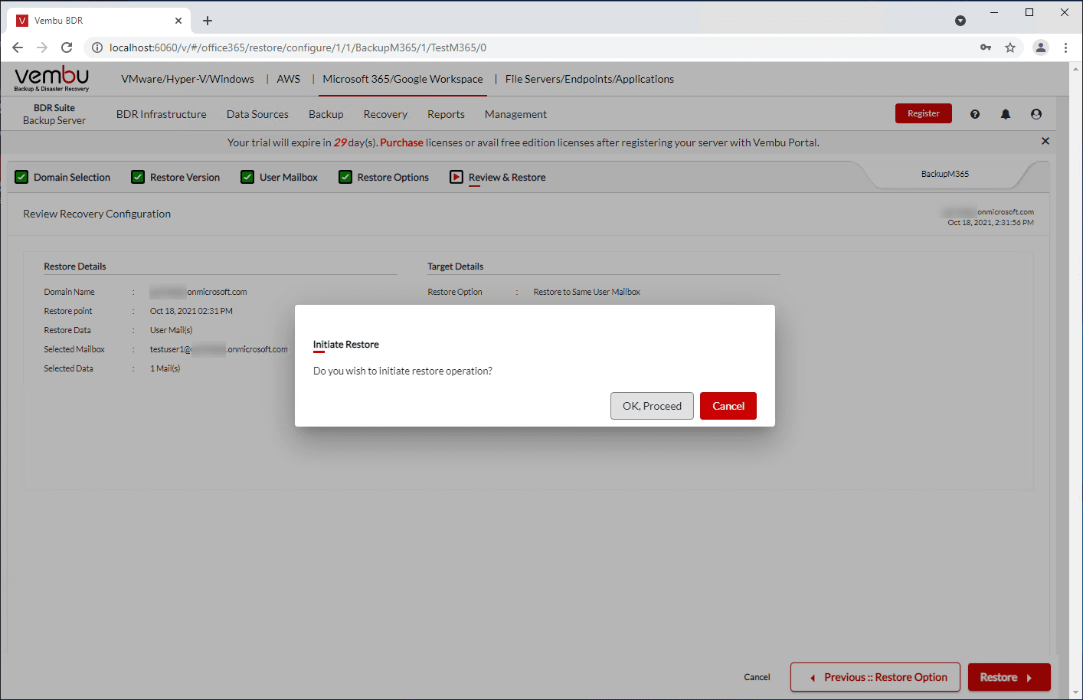Click the Register button
Image resolution: width=1083 pixels, height=700 pixels.
(x=924, y=113)
